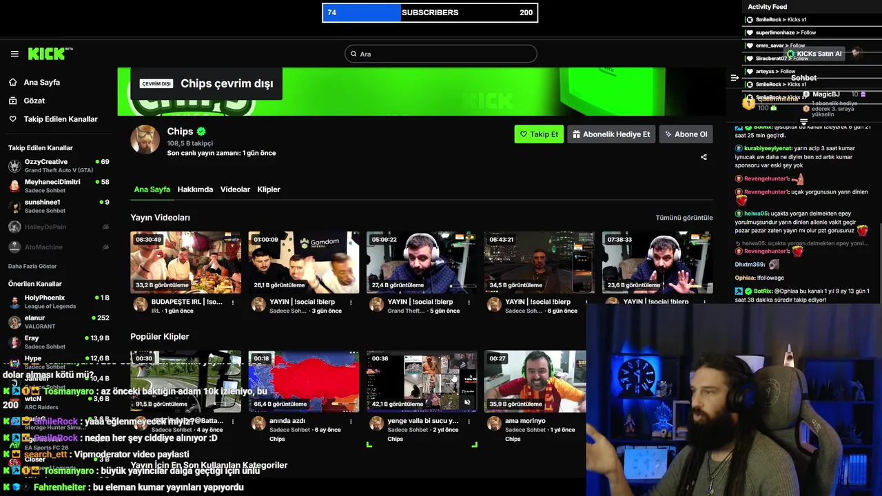Open the Gamdom 01:00:09 video thumbnail
Screen dimensions: 882x496
click(x=304, y=262)
